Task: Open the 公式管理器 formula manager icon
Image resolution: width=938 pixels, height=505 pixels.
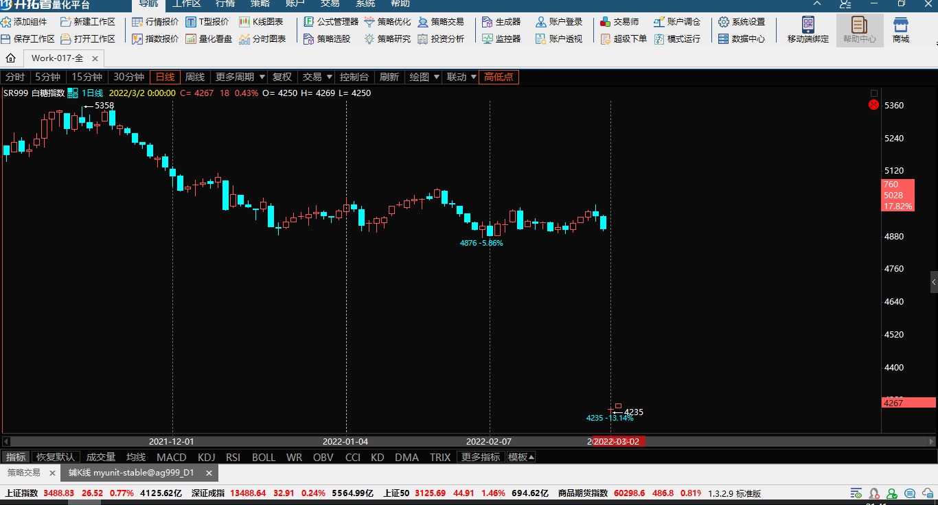Action: pyautogui.click(x=309, y=22)
